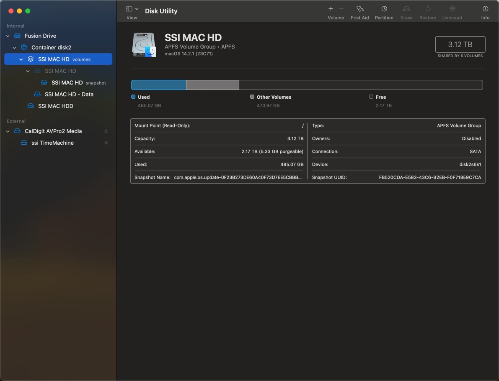The height and width of the screenshot is (381, 499).
Task: Click the gray Other Volumes legend swatch
Action: (x=252, y=97)
